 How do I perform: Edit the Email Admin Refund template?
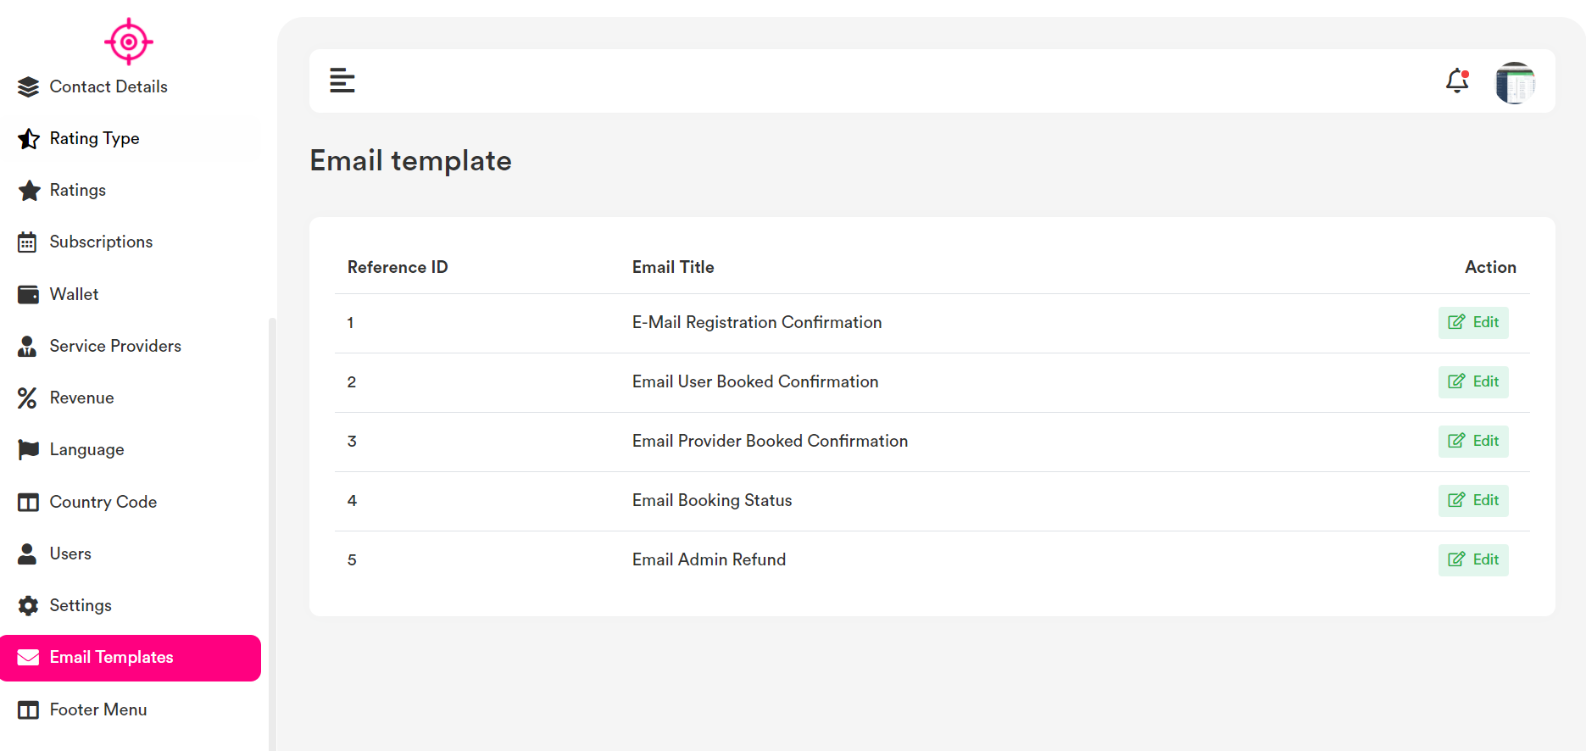point(1472,559)
